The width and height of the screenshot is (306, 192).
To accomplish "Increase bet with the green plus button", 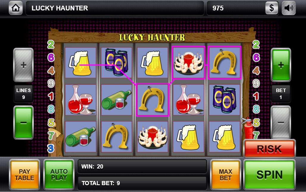I will [x=281, y=65].
